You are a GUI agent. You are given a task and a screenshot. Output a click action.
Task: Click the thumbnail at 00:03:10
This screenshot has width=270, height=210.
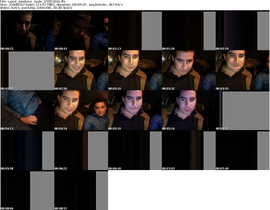click(135, 70)
